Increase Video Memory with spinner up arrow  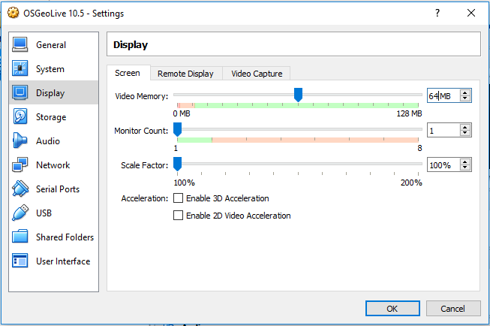point(465,93)
